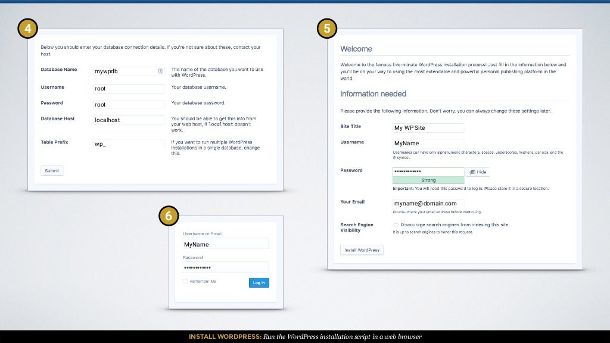Click the masked password field above Strong
The width and height of the screenshot is (610, 343).
click(x=428, y=171)
